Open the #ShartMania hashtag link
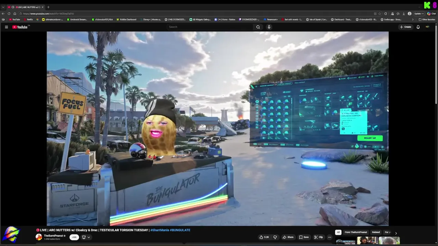Image resolution: width=438 pixels, height=246 pixels. point(159,230)
